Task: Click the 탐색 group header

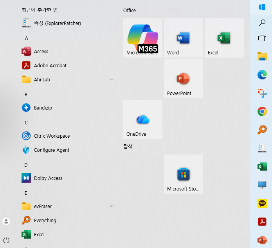Action: pyautogui.click(x=128, y=146)
